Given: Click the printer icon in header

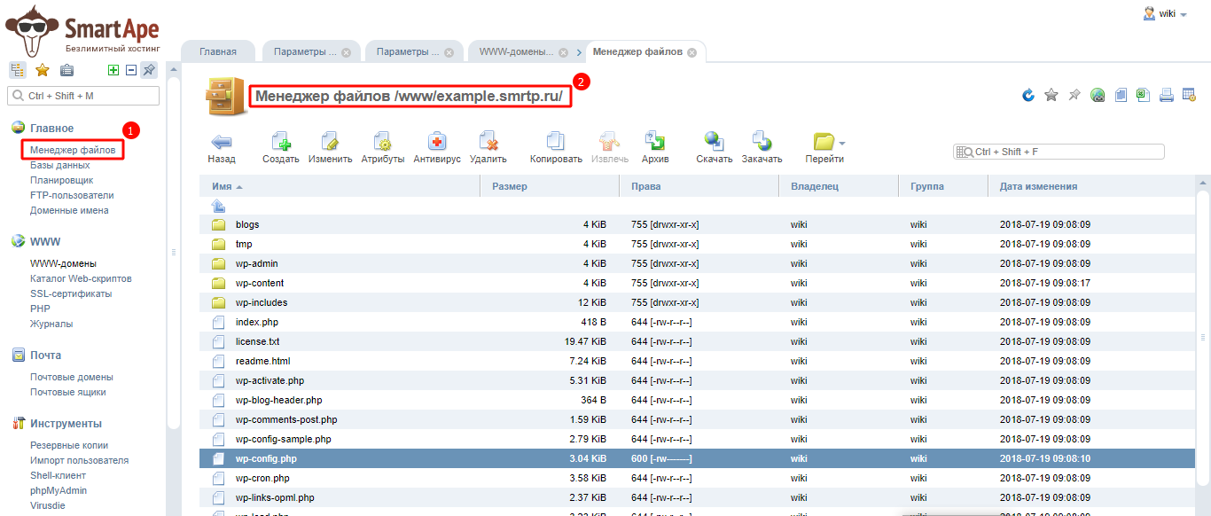Looking at the screenshot, I should (x=1167, y=95).
